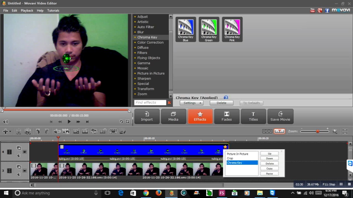
Task: Open the help question mark for Chroma Key
Action: (x=226, y=98)
